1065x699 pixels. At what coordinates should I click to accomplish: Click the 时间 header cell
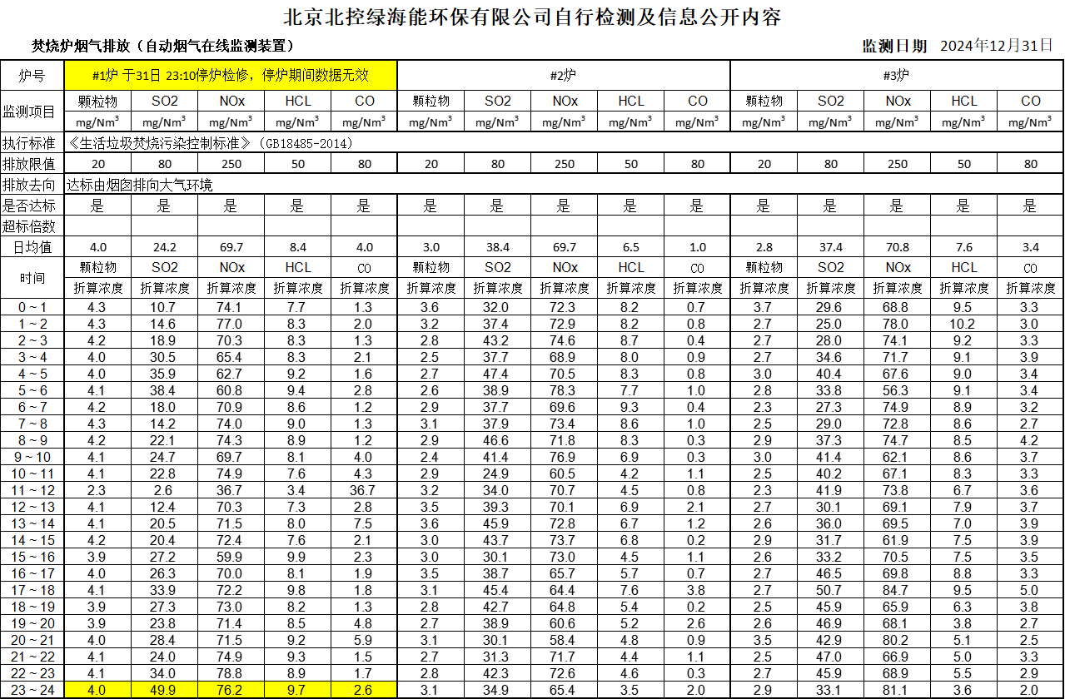pyautogui.click(x=32, y=278)
